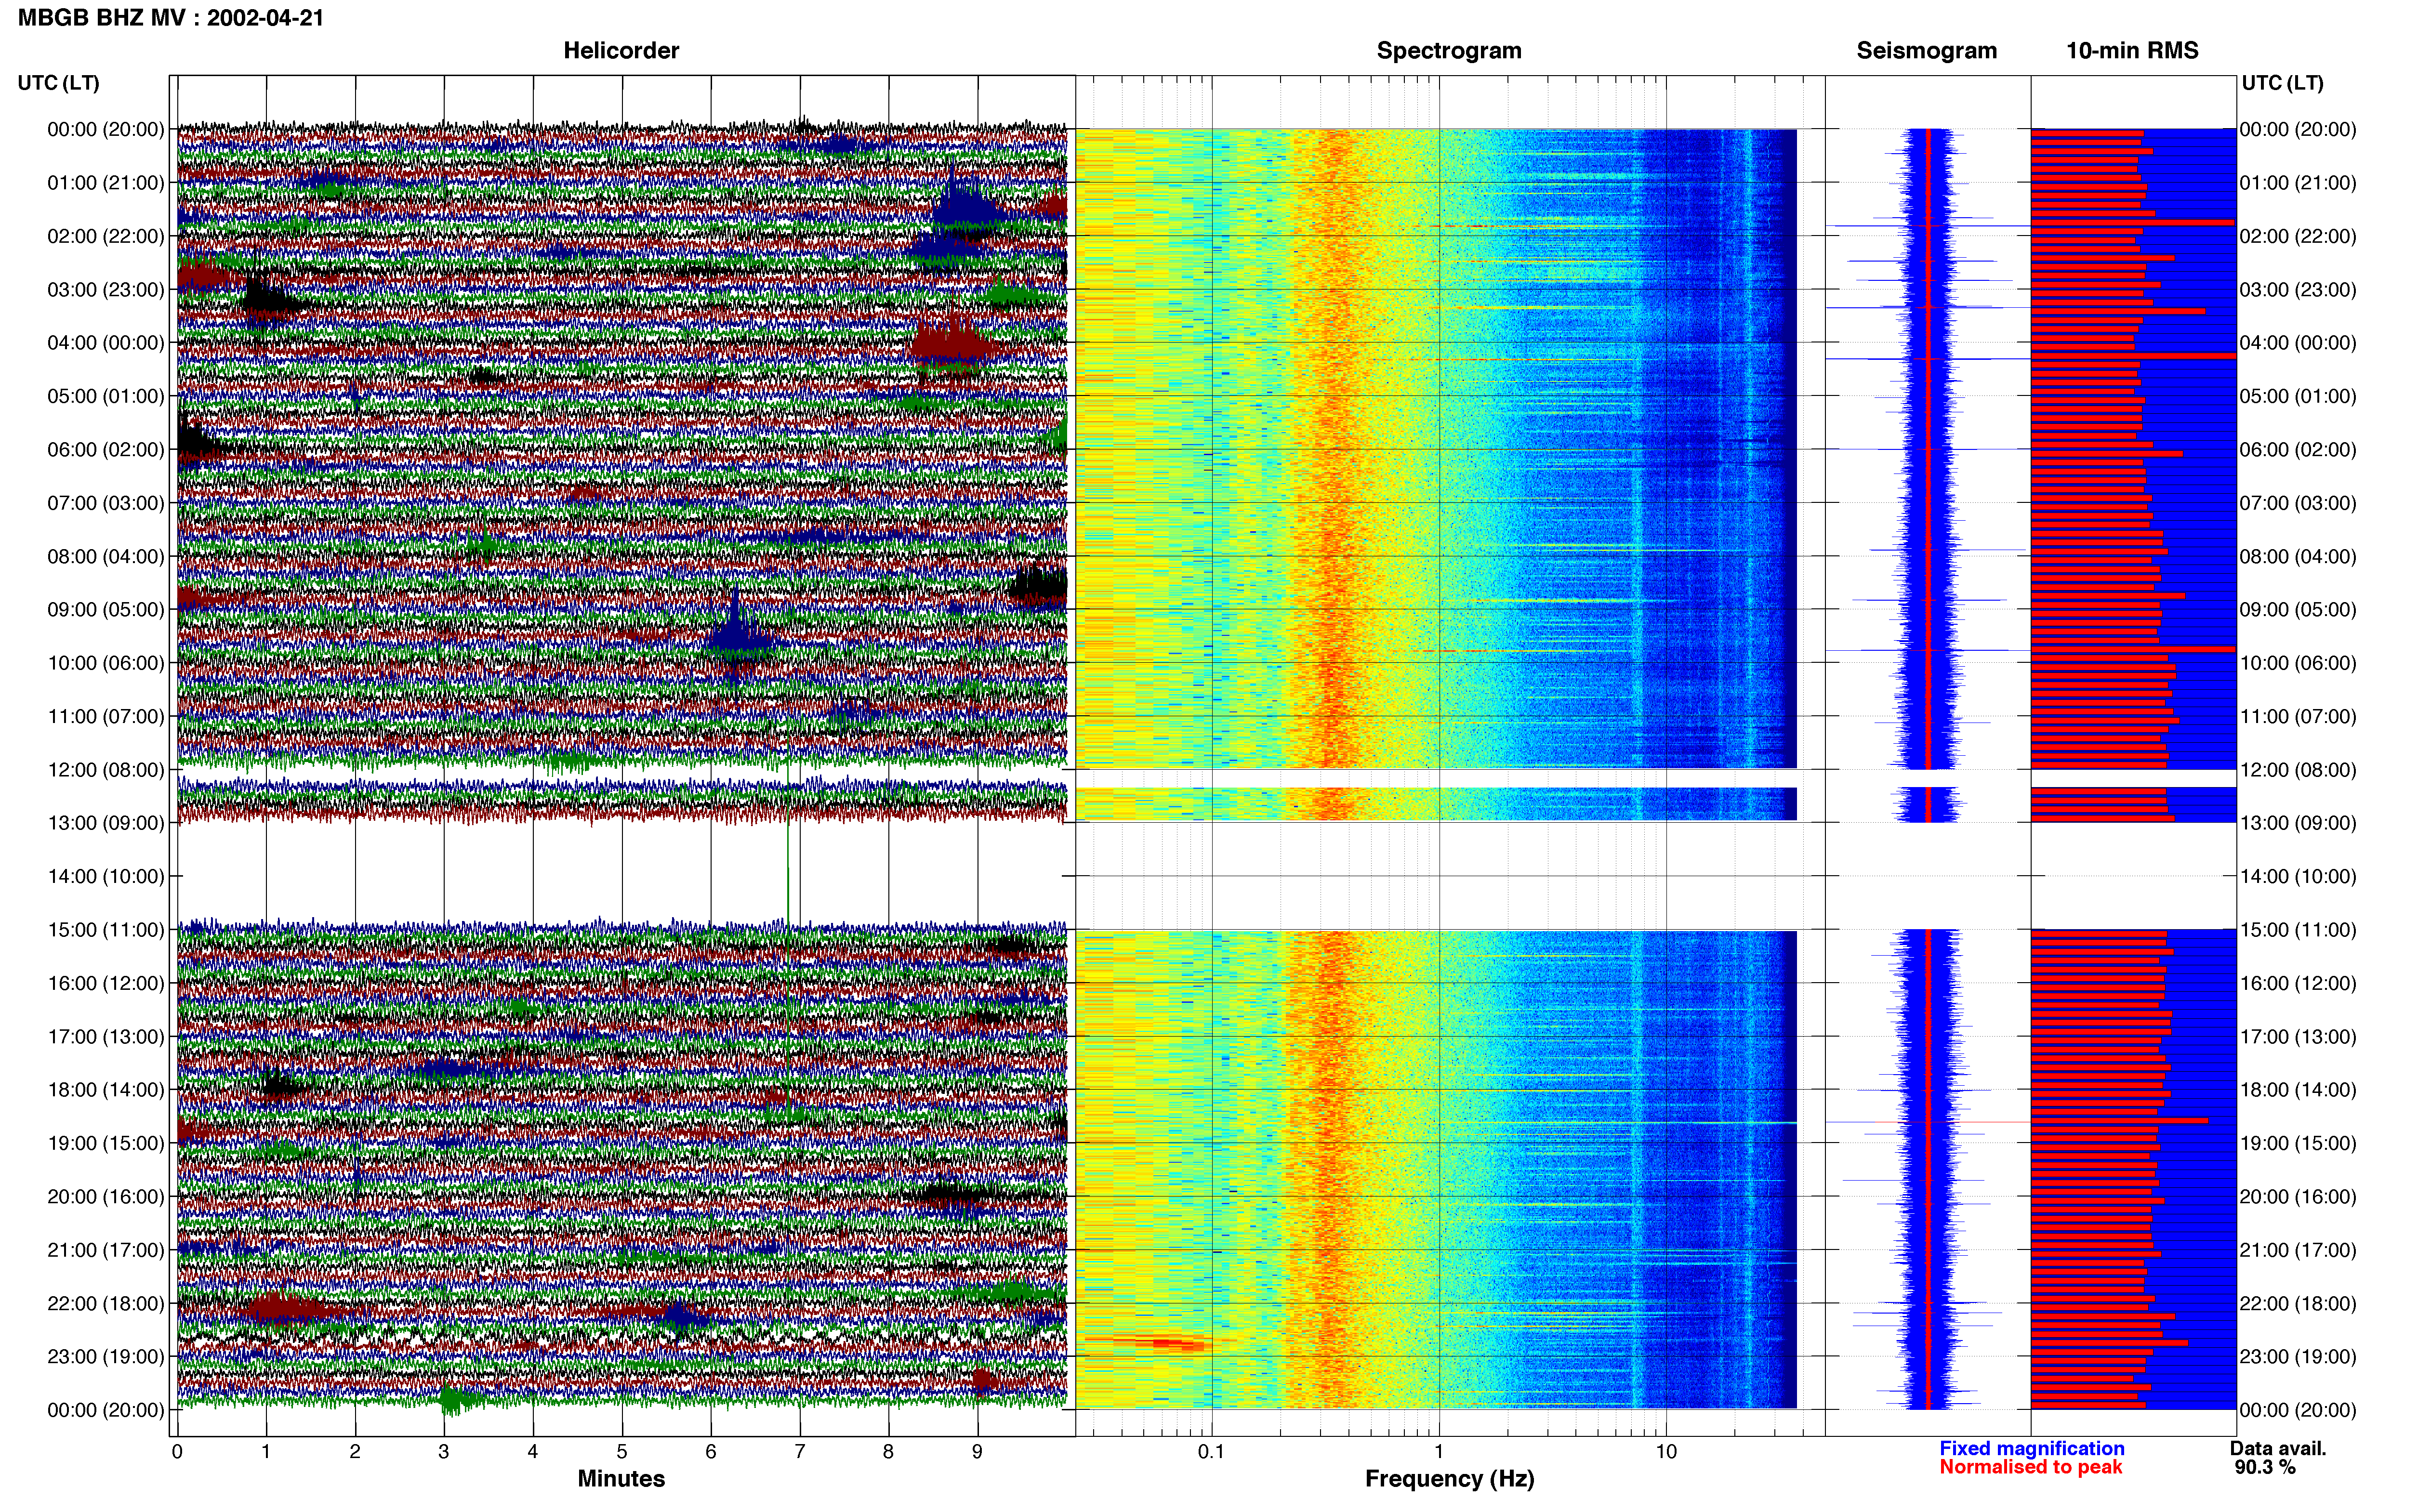Click the left '03:00 (23:00)' time label
This screenshot has width=2418, height=1512.
pyautogui.click(x=106, y=290)
